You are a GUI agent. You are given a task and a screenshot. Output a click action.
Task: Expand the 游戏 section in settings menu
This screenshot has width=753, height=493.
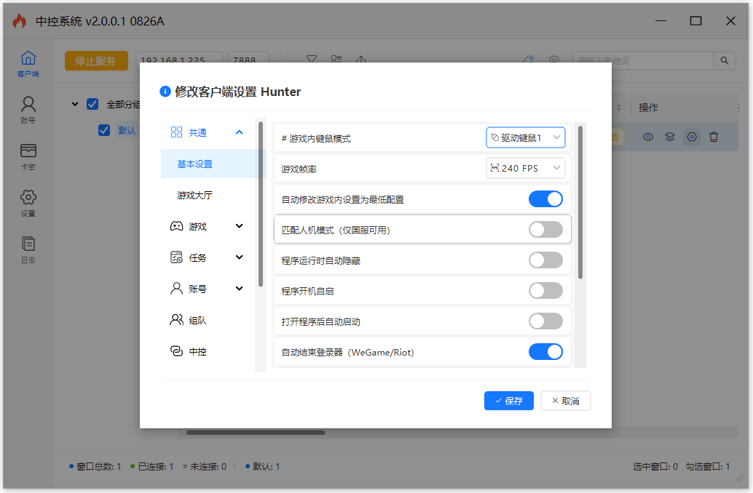click(207, 227)
